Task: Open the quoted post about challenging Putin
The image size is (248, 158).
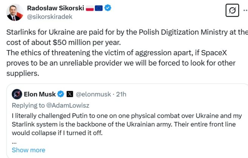Action: [125, 124]
